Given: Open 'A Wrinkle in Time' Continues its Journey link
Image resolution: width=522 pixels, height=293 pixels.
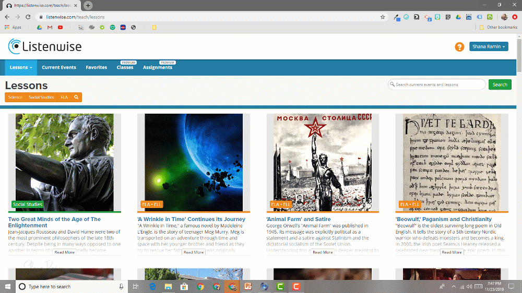Looking at the screenshot, I should click(191, 219).
